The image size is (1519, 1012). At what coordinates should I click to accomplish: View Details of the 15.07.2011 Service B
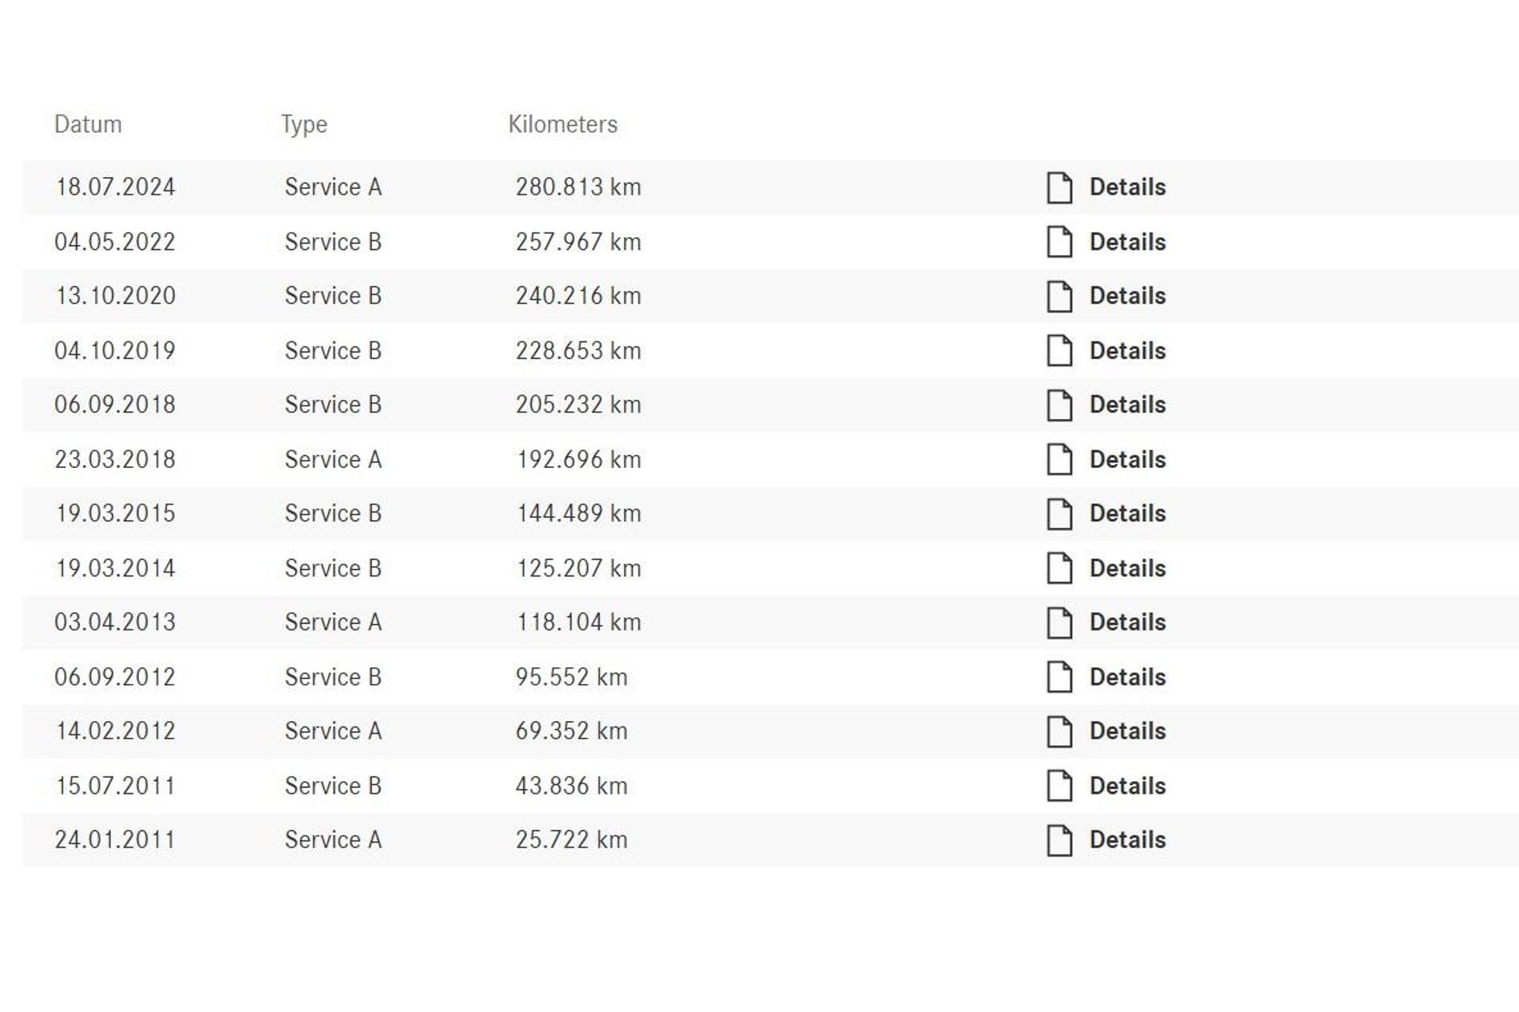point(1127,786)
